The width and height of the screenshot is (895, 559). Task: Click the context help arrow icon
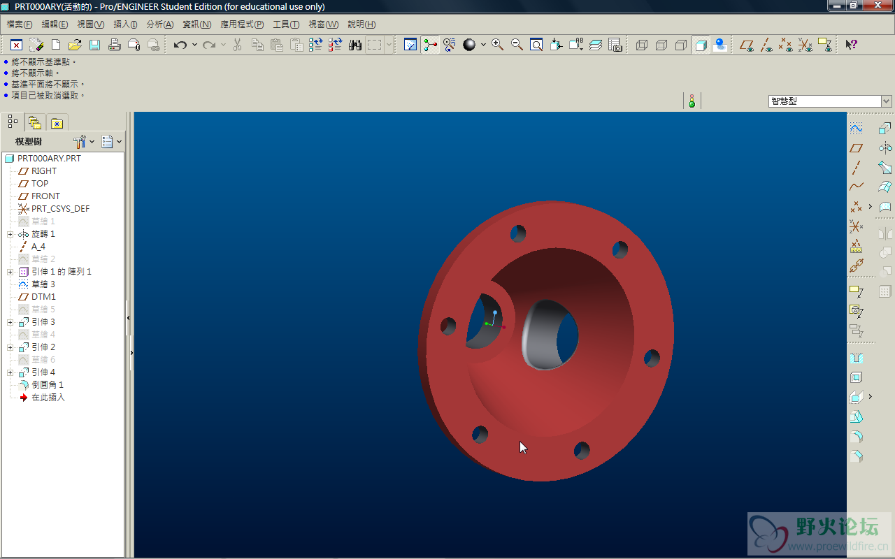[851, 45]
